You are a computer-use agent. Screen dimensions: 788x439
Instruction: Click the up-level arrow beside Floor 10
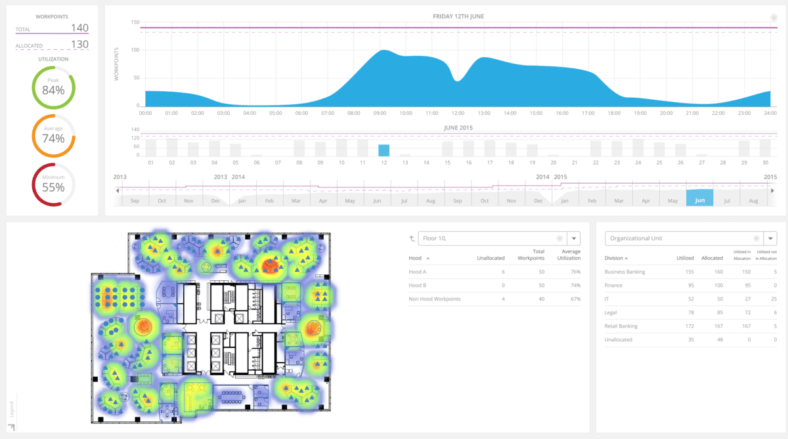[412, 239]
